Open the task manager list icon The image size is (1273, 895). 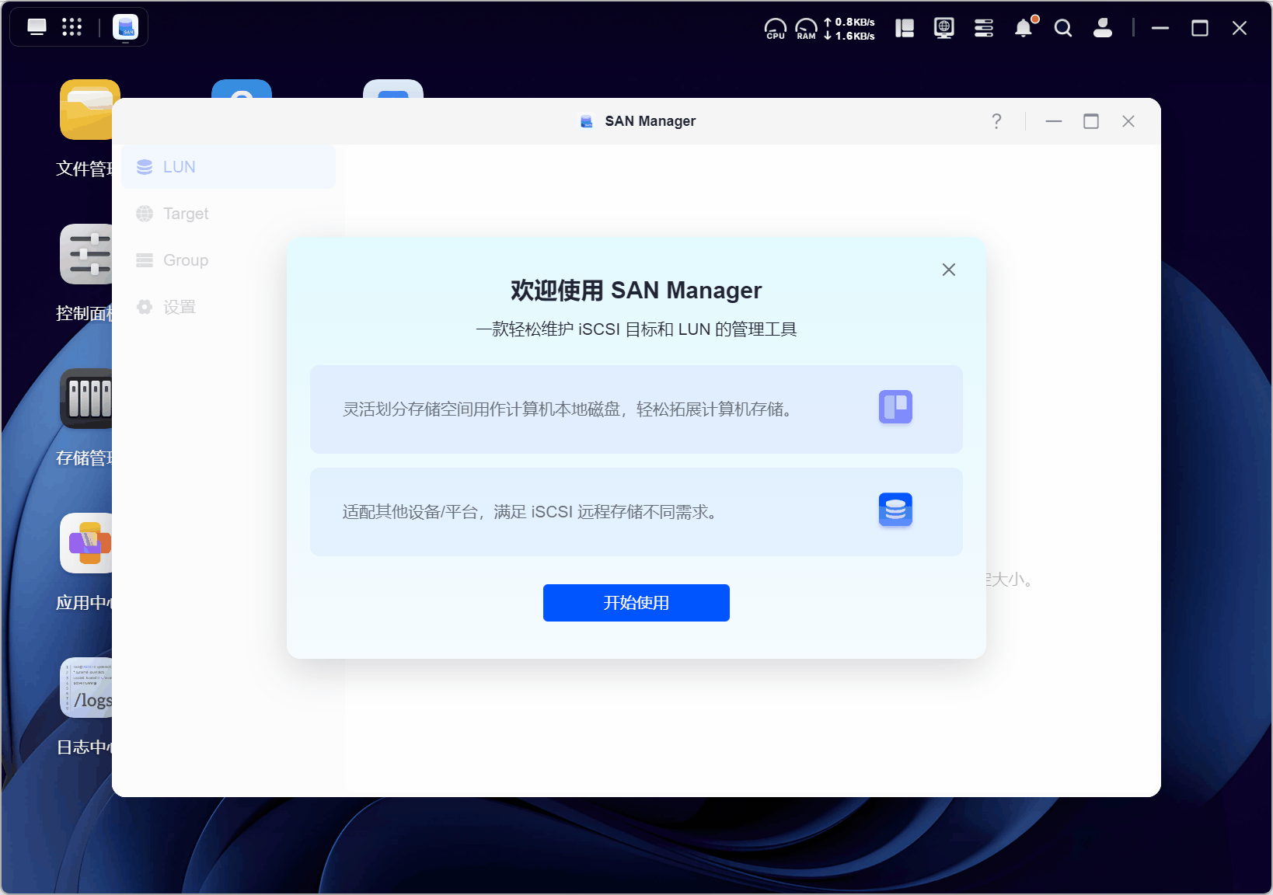point(984,28)
